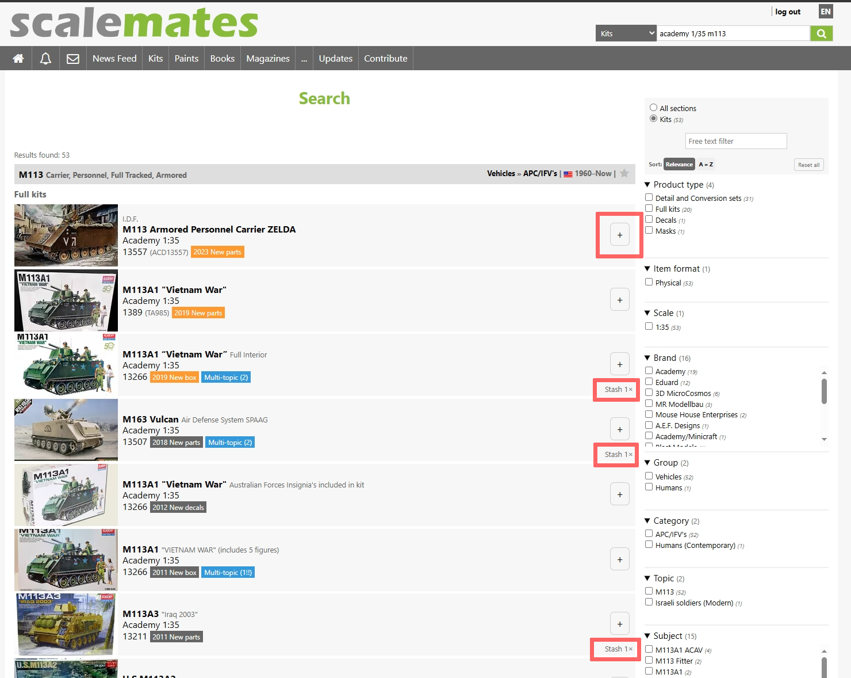This screenshot has height=678, width=851.
Task: Add M113A1 Vietnam War 1389 kit with plus
Action: 620,299
